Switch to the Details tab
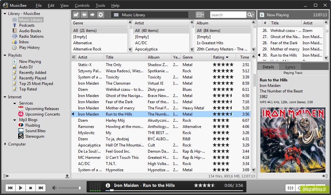The height and width of the screenshot is (195, 331). point(268,67)
